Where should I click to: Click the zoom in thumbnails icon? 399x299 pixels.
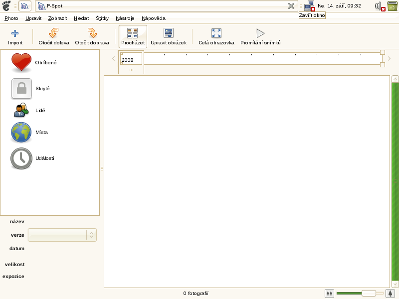(391, 294)
